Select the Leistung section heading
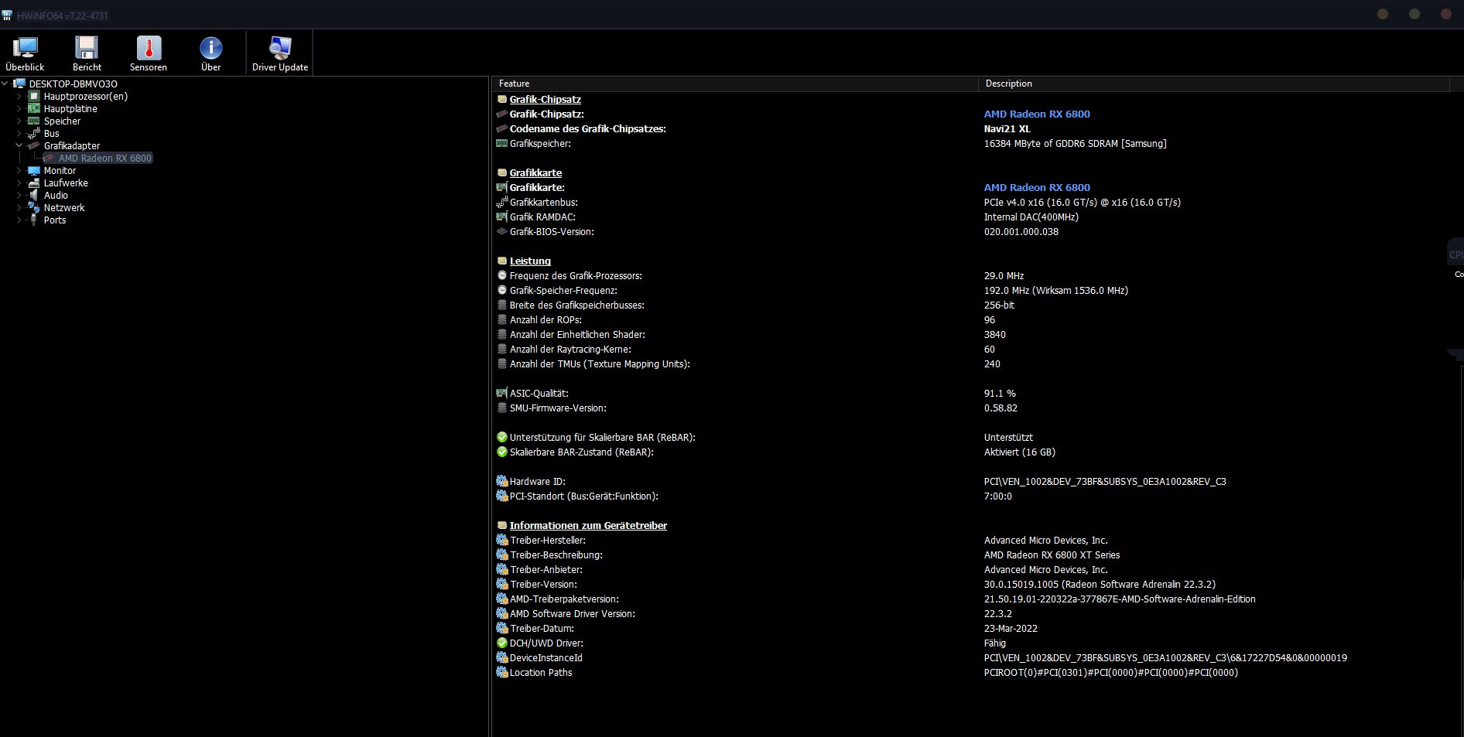This screenshot has height=737, width=1464. [530, 261]
